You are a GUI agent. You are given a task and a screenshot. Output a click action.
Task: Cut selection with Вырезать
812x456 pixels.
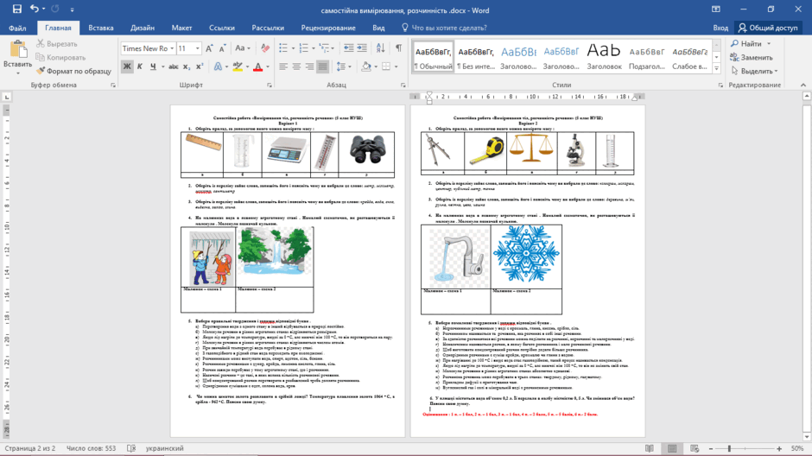[56, 44]
